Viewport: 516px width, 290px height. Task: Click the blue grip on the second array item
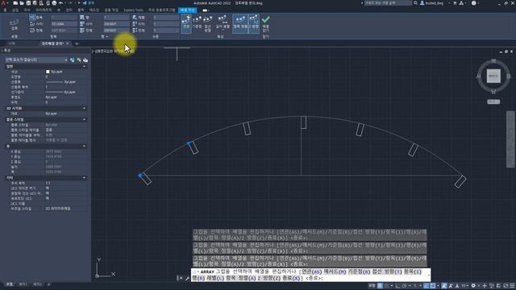(x=188, y=143)
